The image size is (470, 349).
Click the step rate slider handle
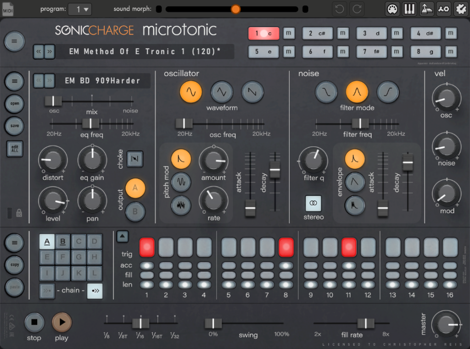[140, 323]
